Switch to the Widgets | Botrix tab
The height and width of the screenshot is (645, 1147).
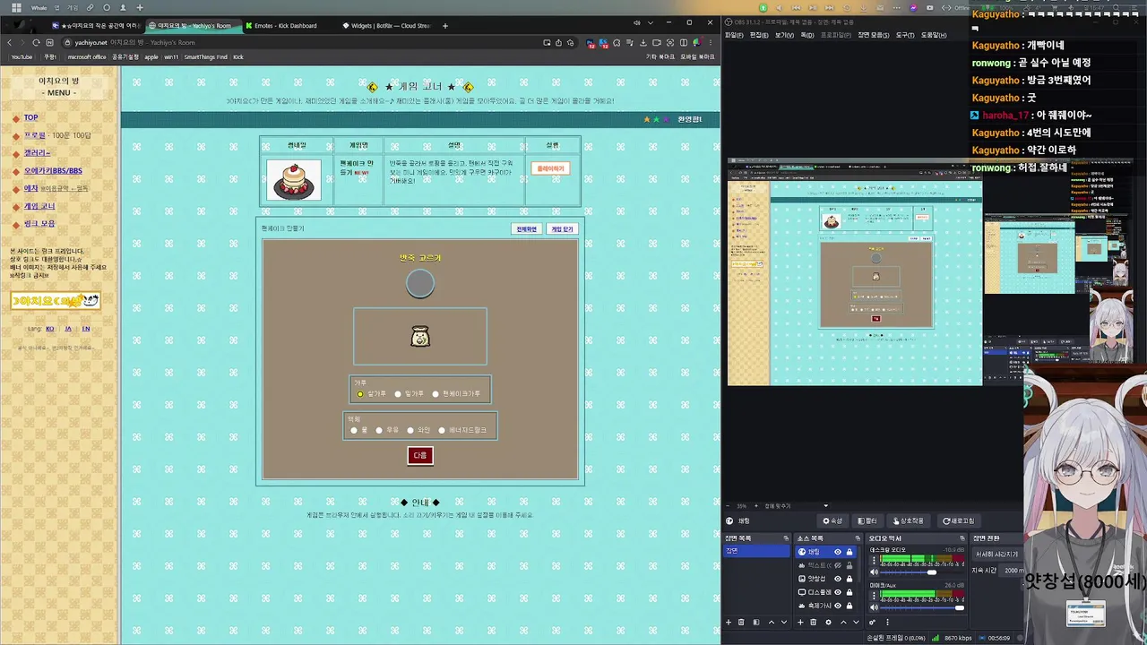(386, 26)
